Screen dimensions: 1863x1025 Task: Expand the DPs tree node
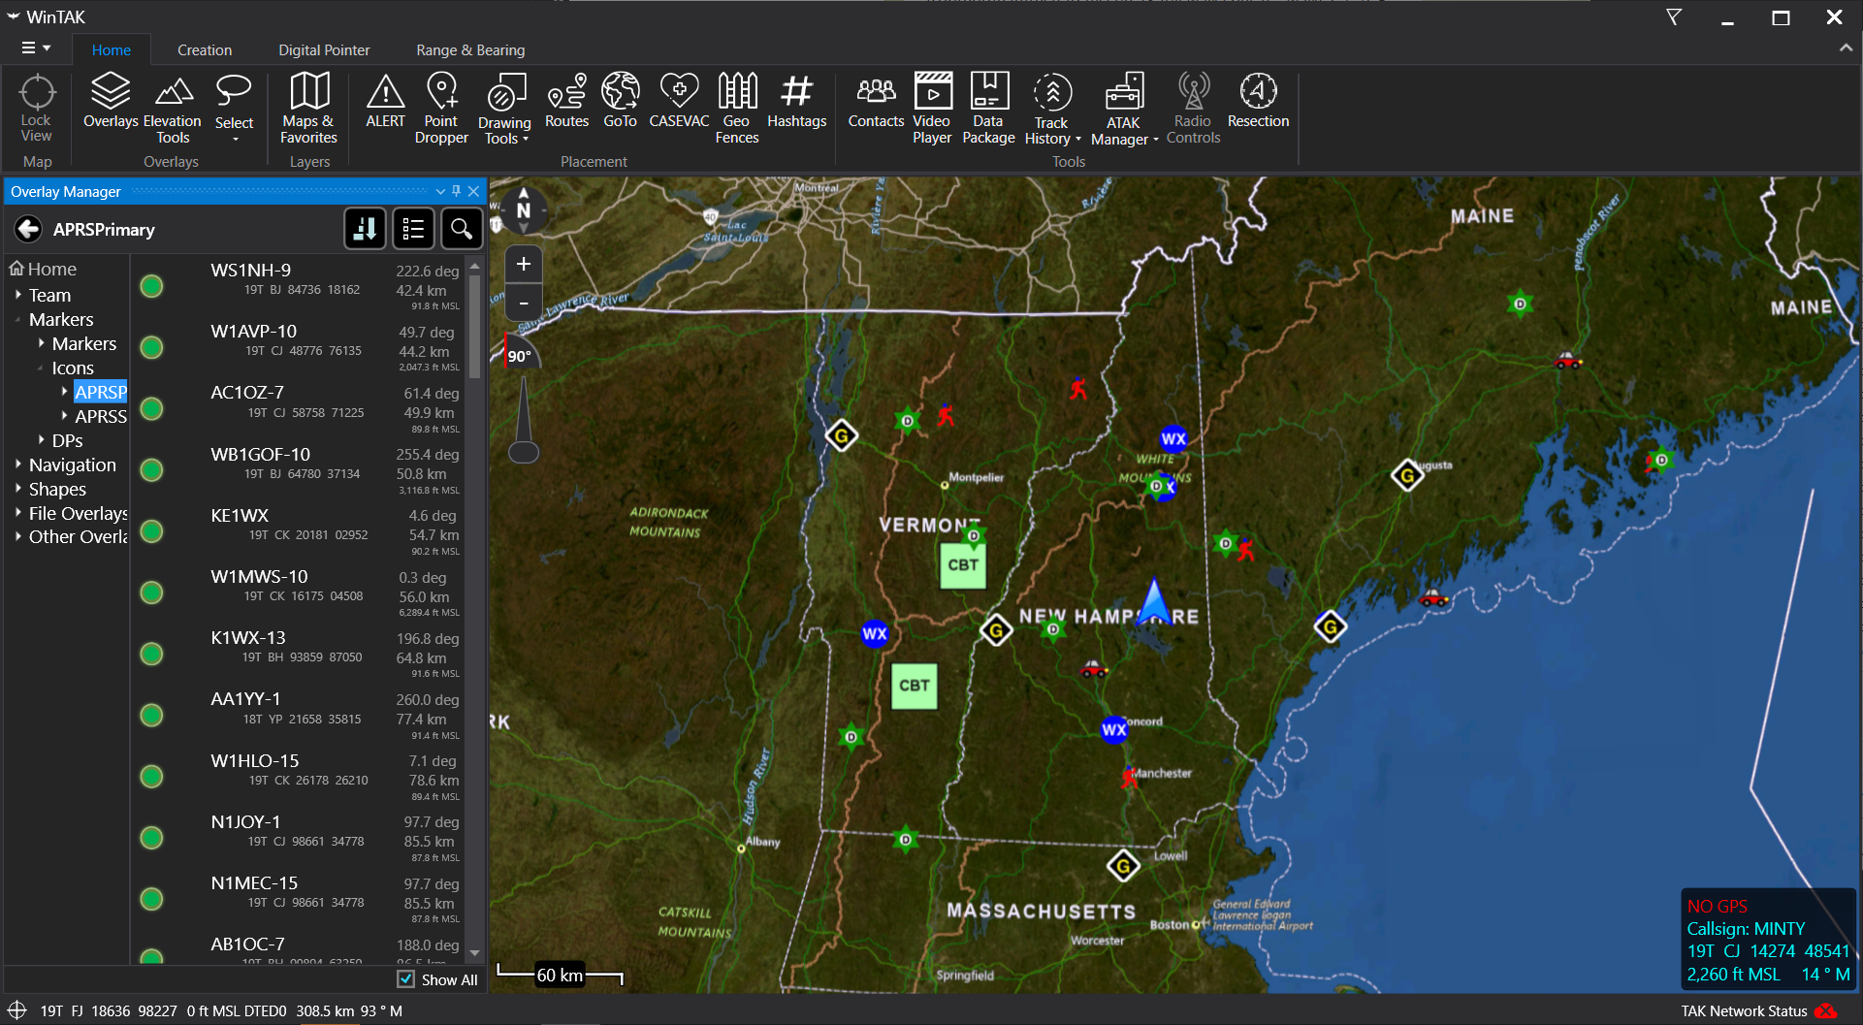(x=42, y=440)
